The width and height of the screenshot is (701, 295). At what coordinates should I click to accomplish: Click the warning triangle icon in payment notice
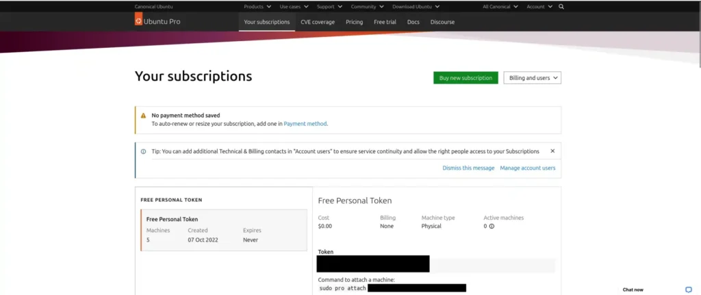[x=144, y=115]
